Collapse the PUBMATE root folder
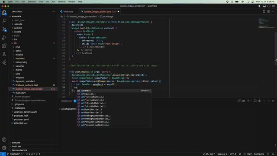Image resolution: width=277 pixels, height=156 pixels. click(16, 16)
